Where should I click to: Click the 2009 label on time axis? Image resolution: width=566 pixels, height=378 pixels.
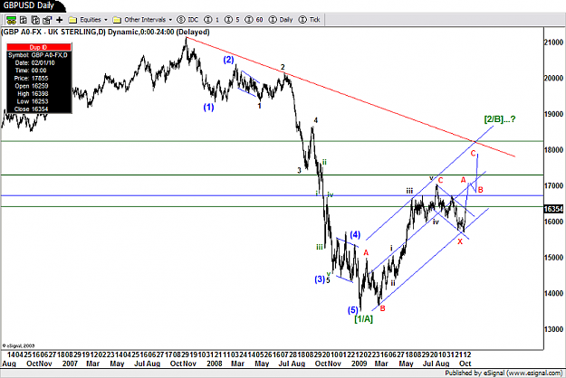click(x=360, y=364)
